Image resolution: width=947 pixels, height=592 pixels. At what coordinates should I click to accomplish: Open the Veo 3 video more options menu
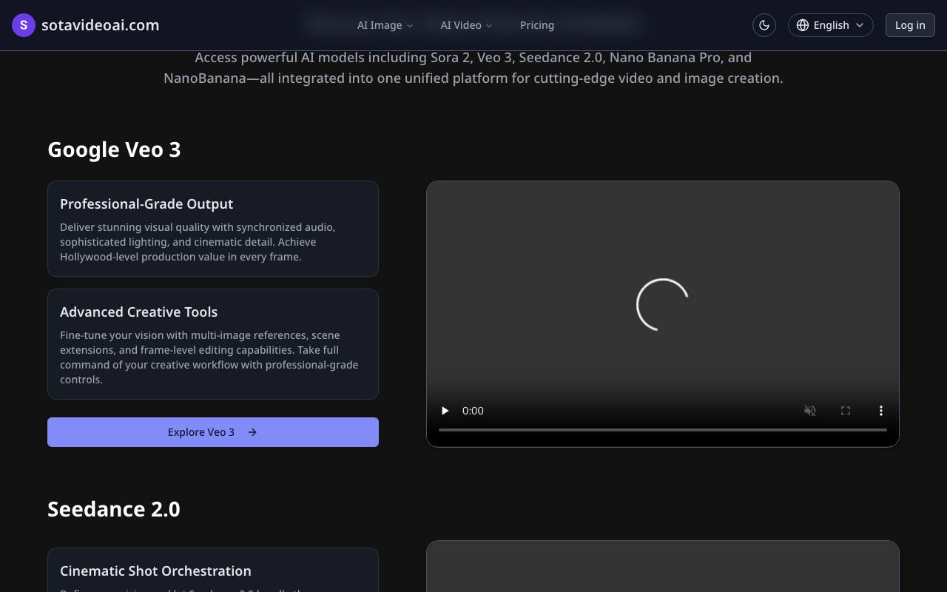pos(881,411)
